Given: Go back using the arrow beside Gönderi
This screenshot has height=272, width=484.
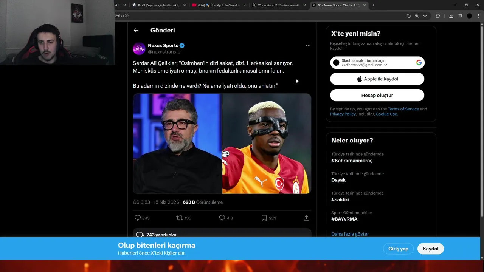Looking at the screenshot, I should (136, 30).
